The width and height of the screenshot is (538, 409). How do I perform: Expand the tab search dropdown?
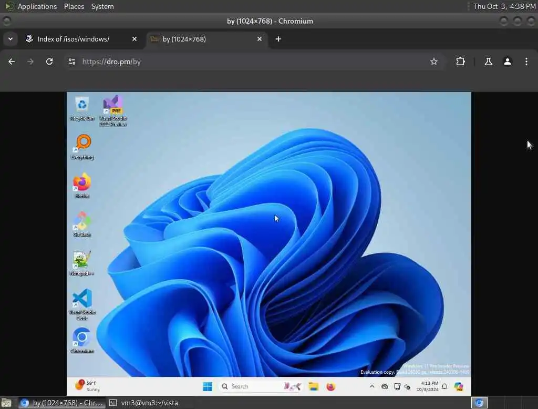11,39
